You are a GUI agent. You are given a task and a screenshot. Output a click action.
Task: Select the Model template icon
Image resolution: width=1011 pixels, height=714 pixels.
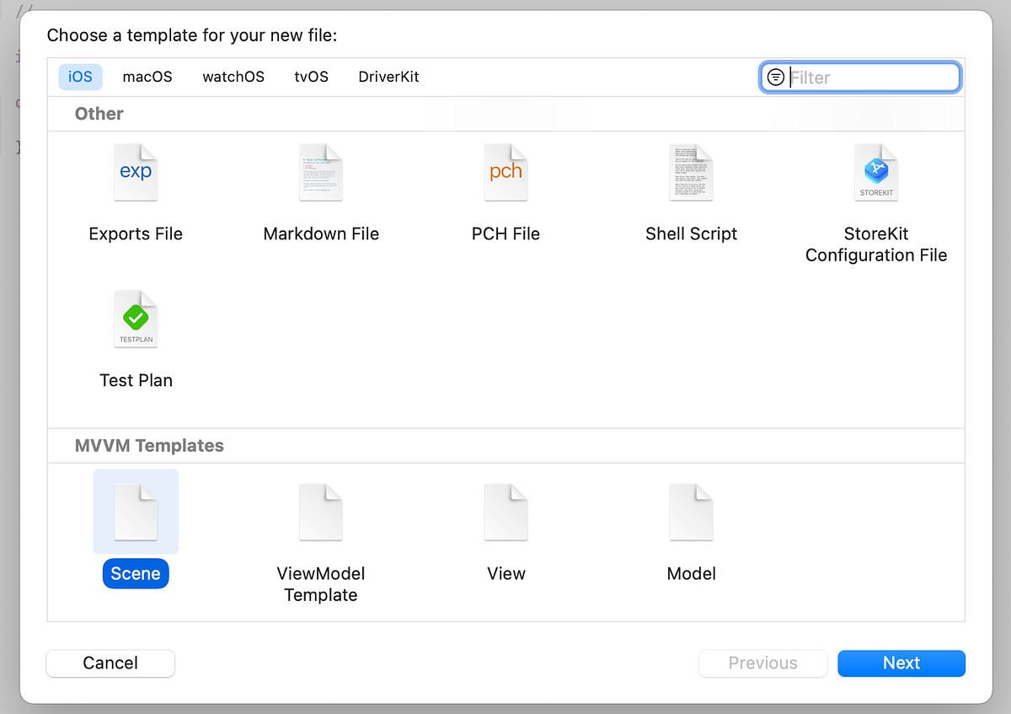691,511
